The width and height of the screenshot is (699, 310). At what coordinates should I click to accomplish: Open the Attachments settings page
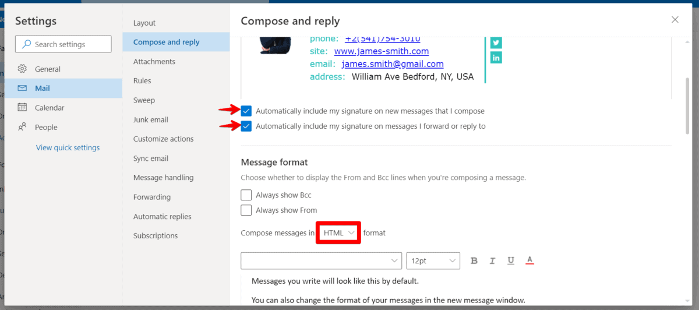pyautogui.click(x=154, y=61)
